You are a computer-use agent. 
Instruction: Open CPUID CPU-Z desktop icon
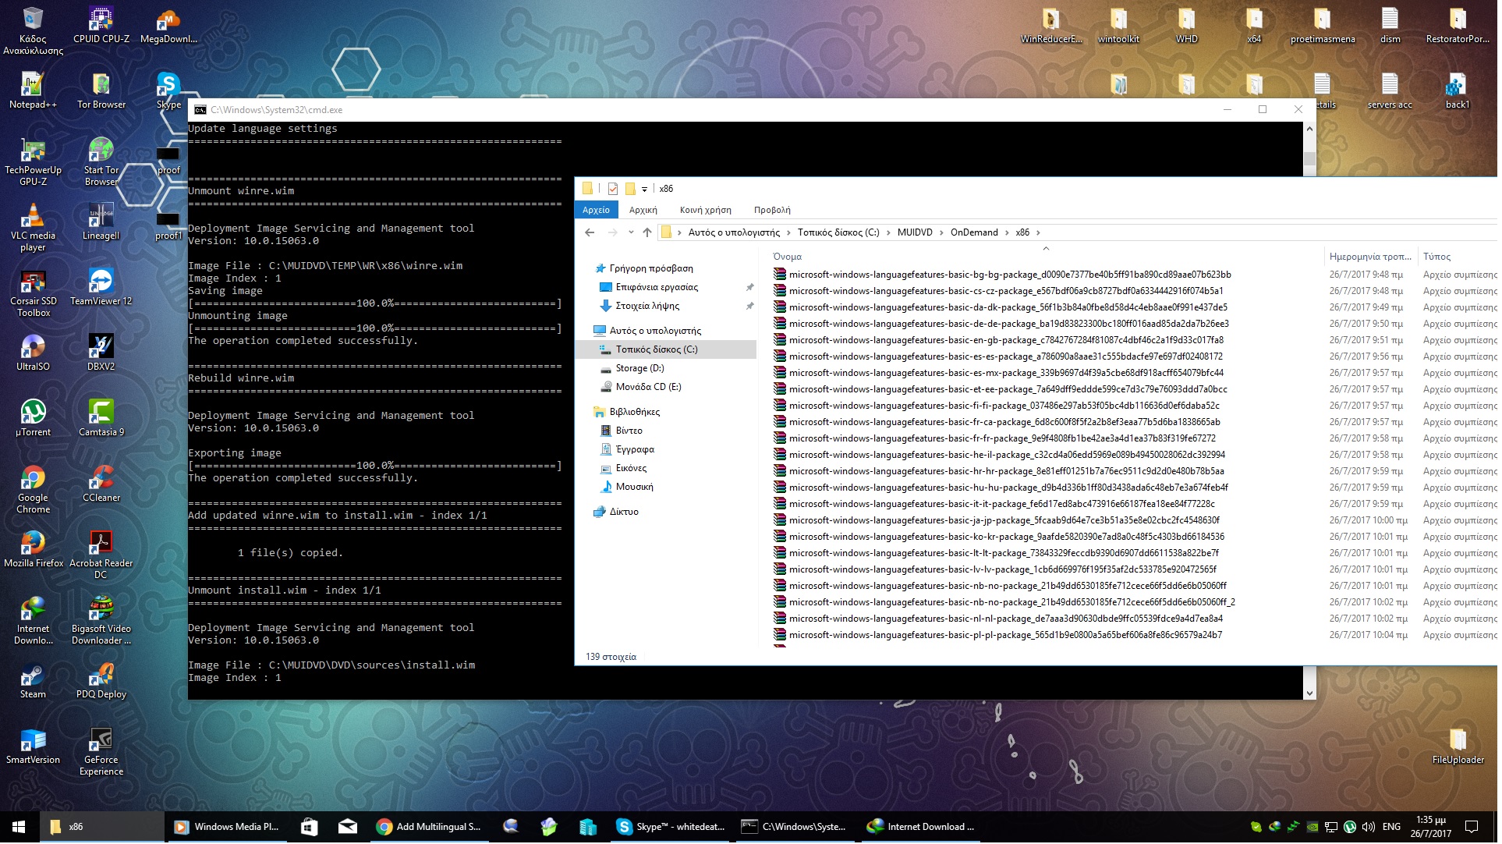pos(101,25)
